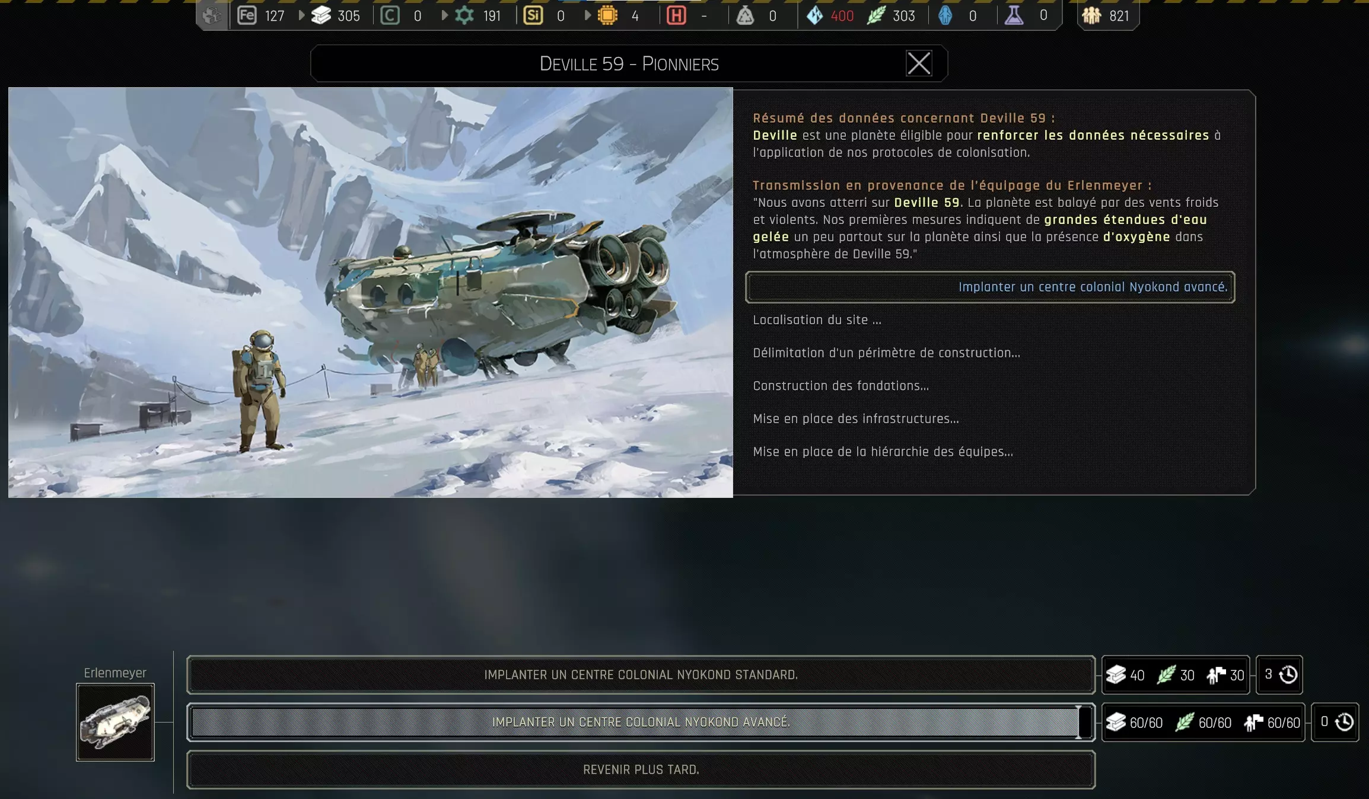Click the highlighted Nyokond avancé log entry

[x=990, y=287]
